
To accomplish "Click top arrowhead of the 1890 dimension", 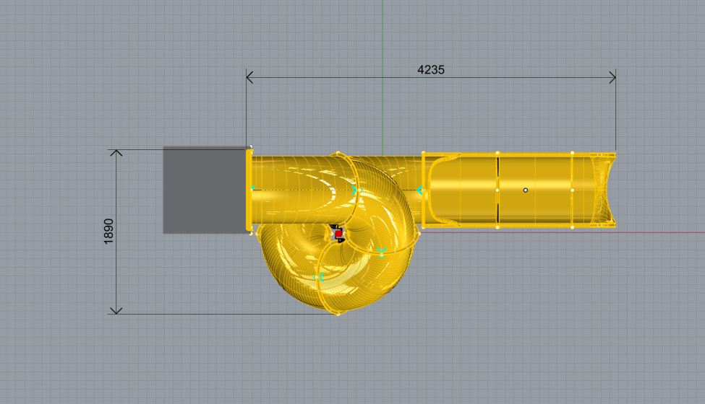I will pyautogui.click(x=116, y=153).
